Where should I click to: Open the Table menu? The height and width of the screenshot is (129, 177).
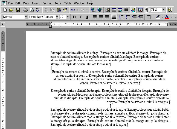click(x=68, y=3)
